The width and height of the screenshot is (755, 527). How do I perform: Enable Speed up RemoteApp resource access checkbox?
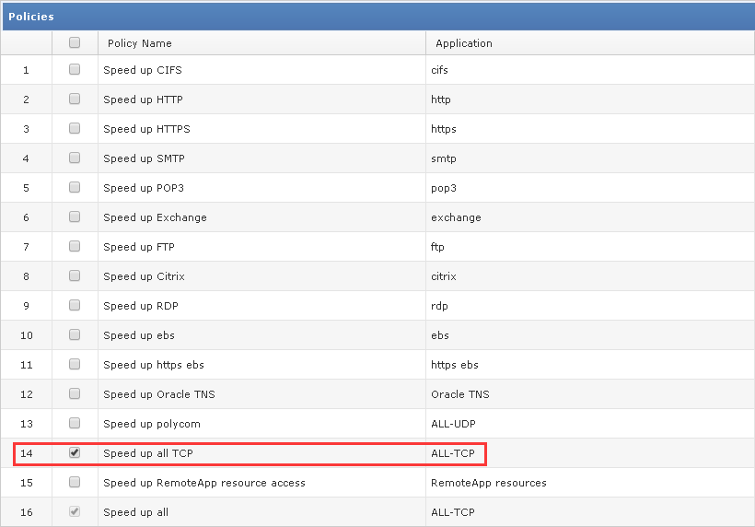(75, 482)
